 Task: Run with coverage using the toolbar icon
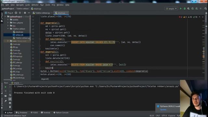(x=188, y=9)
